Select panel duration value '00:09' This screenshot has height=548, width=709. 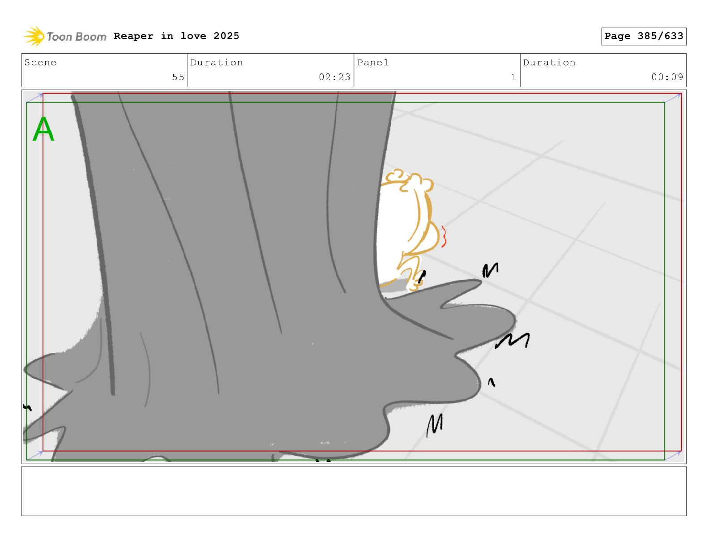pos(667,77)
